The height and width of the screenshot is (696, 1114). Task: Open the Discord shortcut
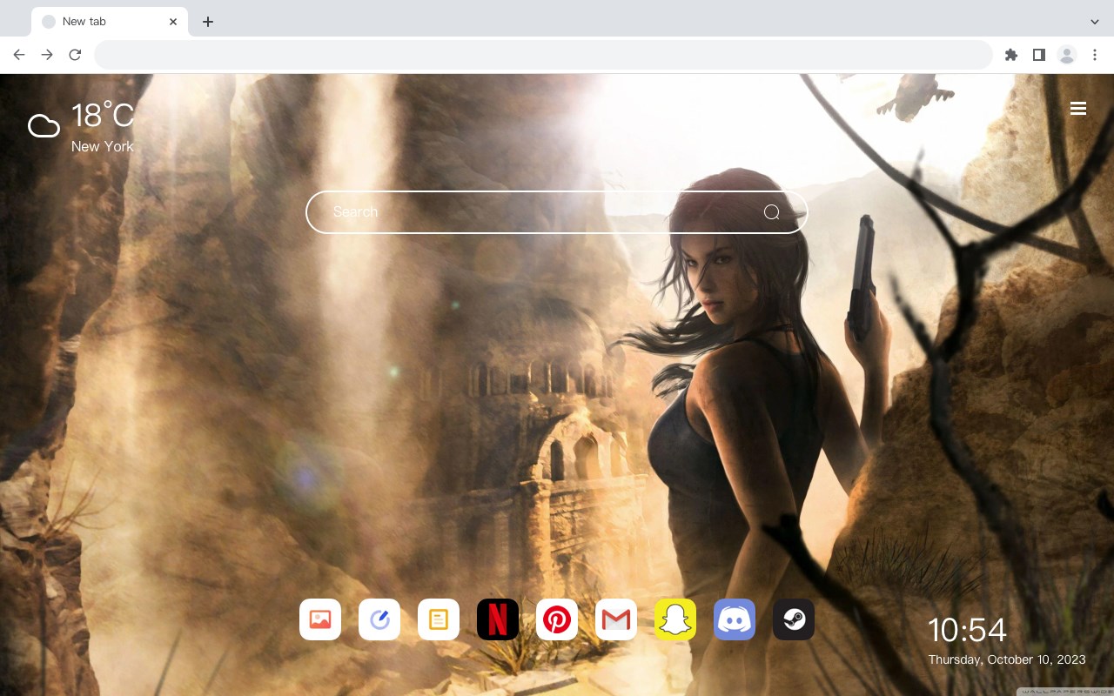pyautogui.click(x=735, y=619)
